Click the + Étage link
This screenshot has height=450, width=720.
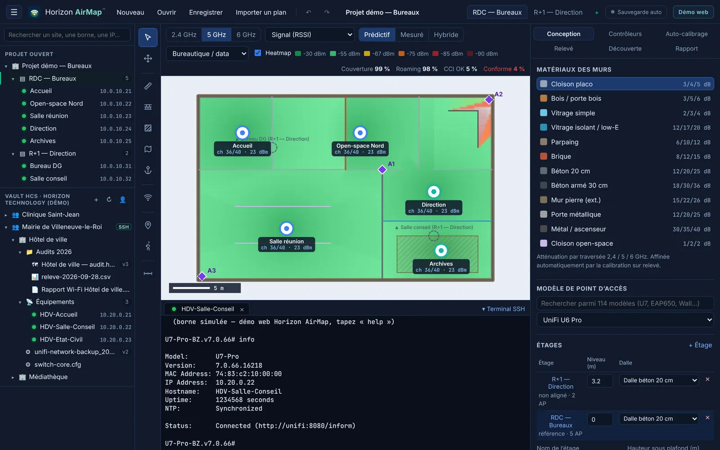point(700,345)
